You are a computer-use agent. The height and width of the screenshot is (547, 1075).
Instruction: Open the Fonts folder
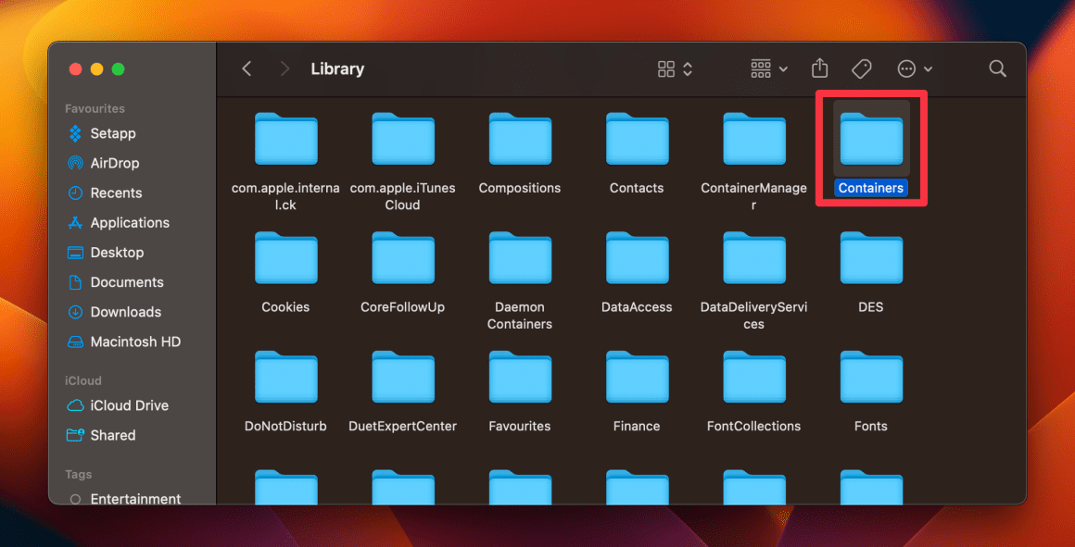870,378
